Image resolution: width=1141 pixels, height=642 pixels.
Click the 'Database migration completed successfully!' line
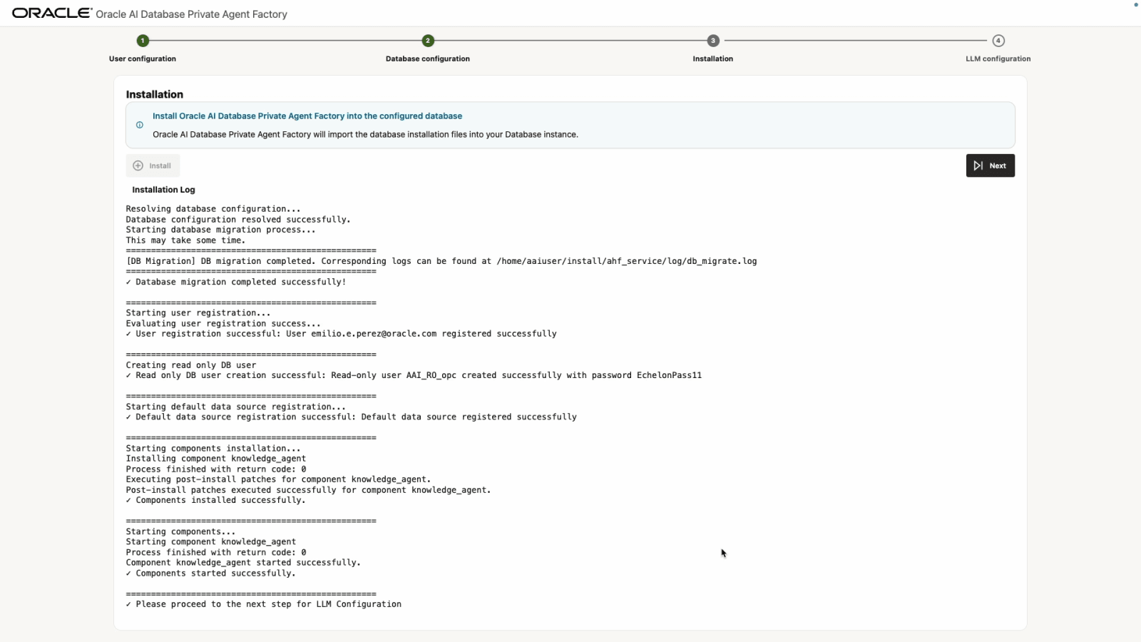point(236,282)
